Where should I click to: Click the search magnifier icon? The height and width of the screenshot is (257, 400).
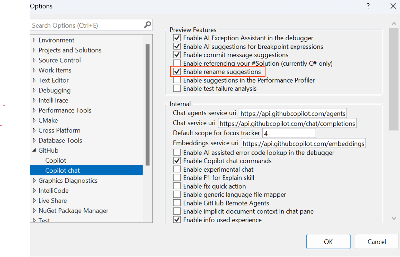pos(147,25)
